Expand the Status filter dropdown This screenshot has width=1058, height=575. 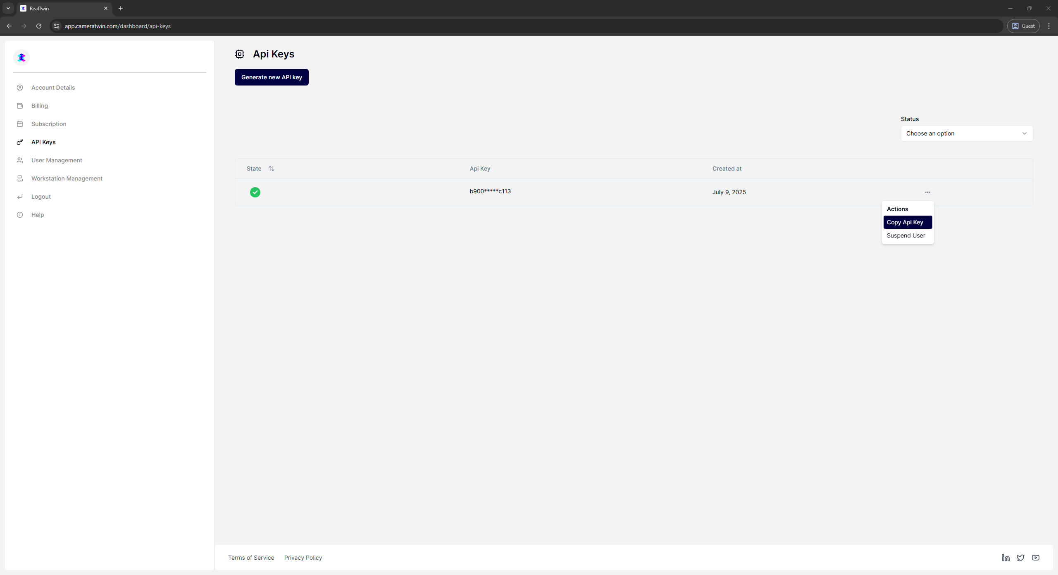tap(966, 133)
